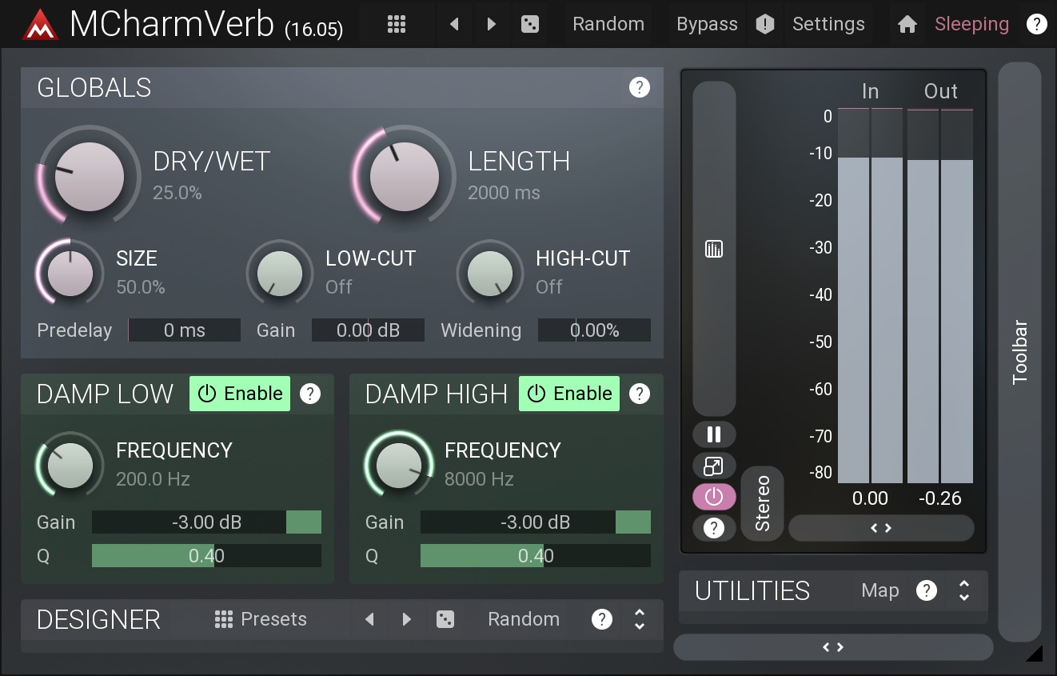The height and width of the screenshot is (676, 1057).
Task: Open Globals section help icon
Action: click(x=640, y=87)
